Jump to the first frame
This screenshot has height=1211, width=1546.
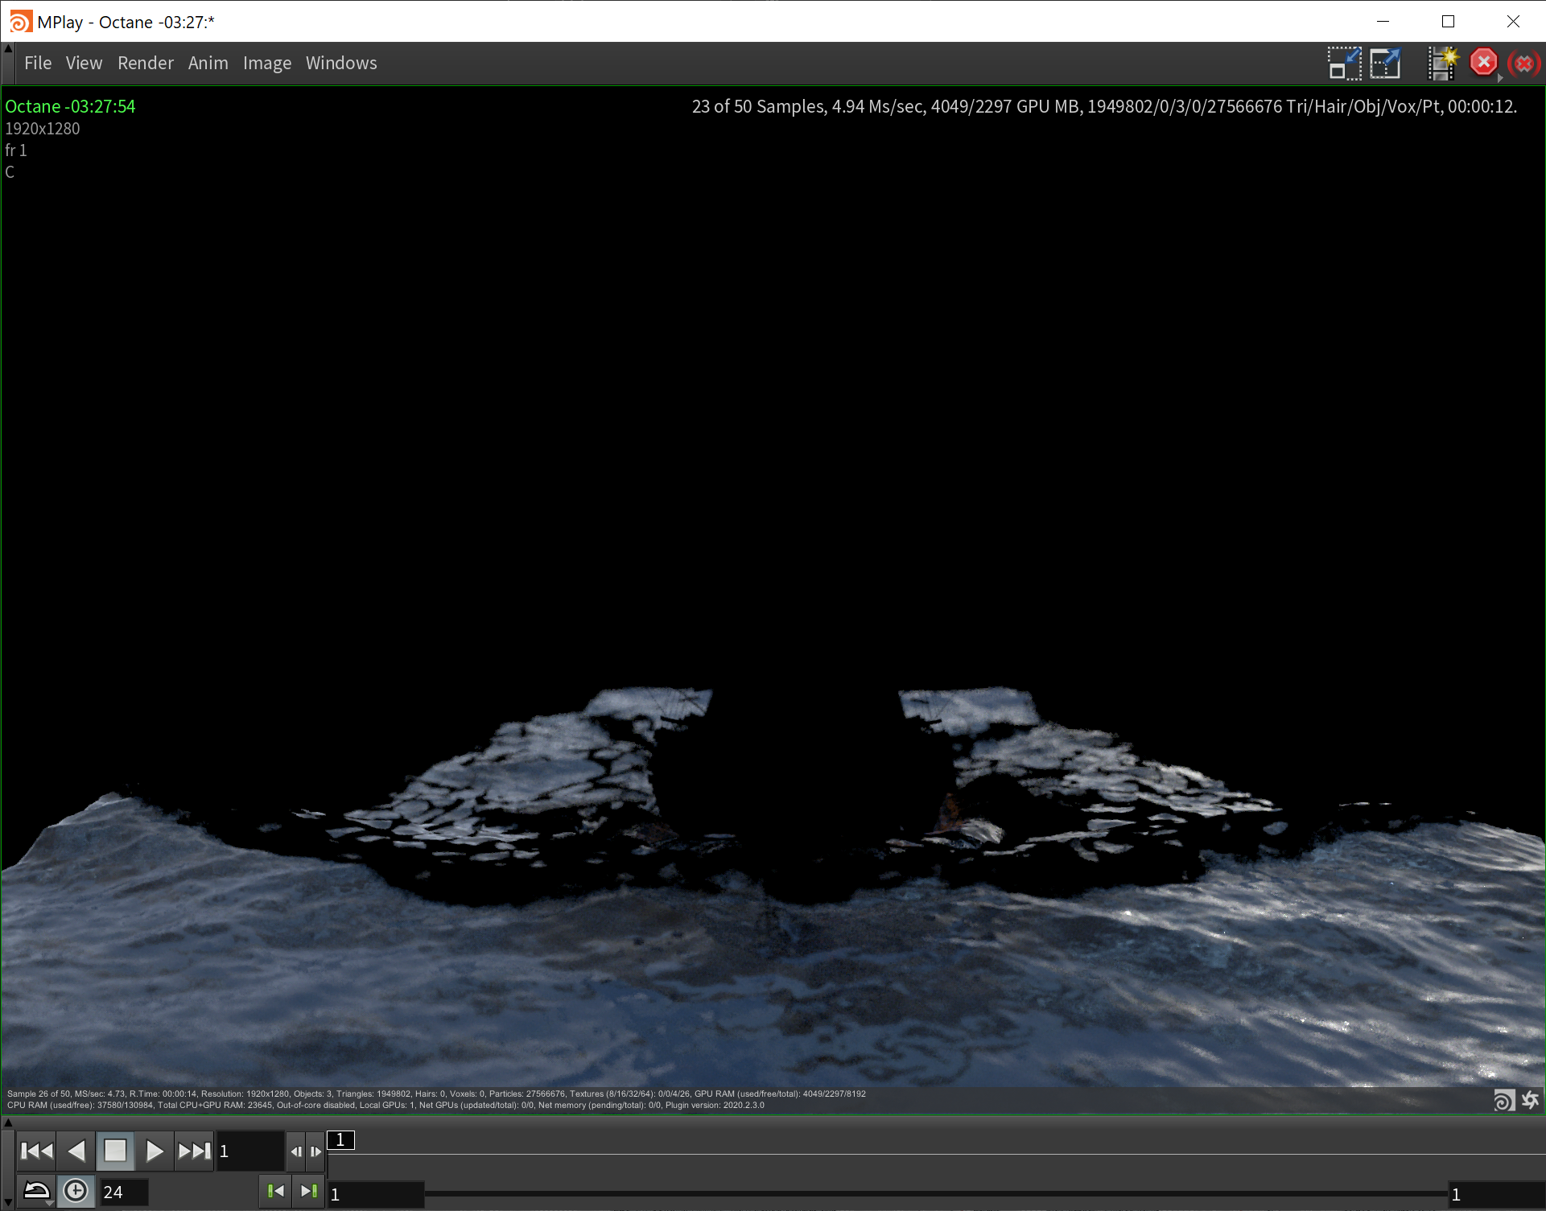pyautogui.click(x=36, y=1151)
